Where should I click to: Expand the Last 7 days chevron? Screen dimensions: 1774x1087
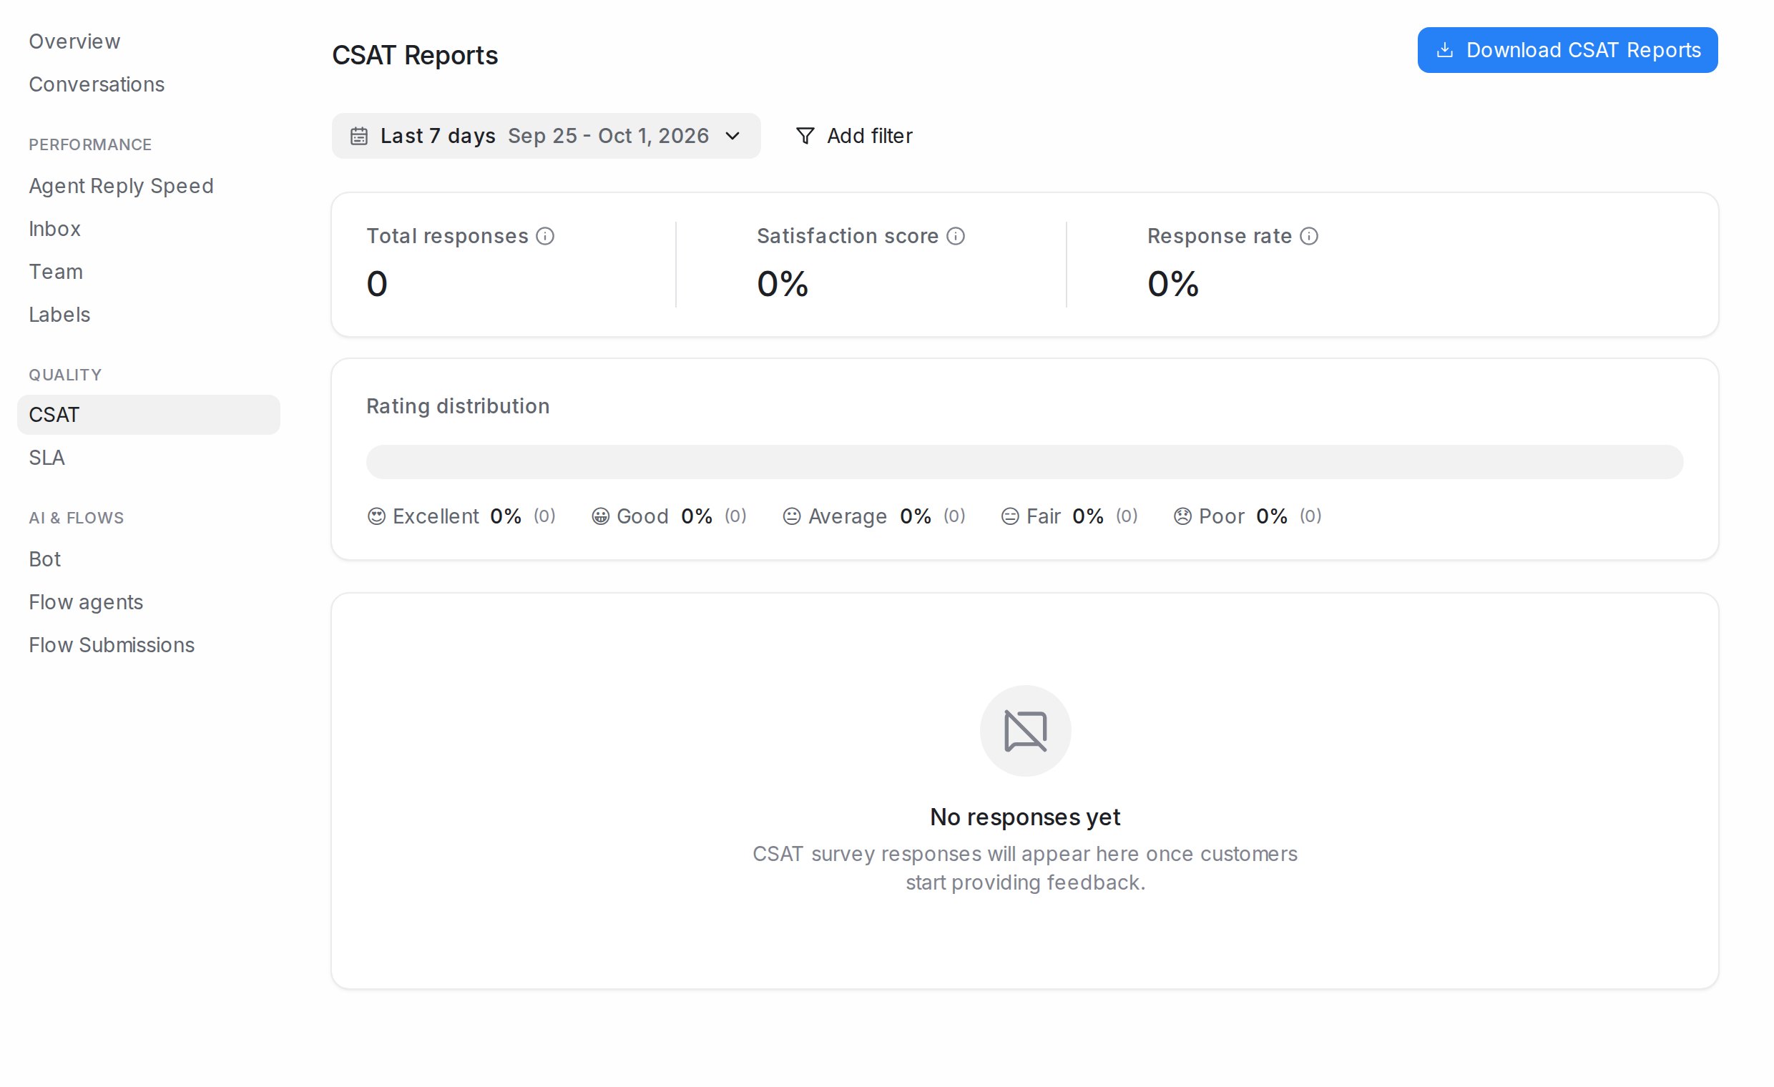pyautogui.click(x=732, y=136)
